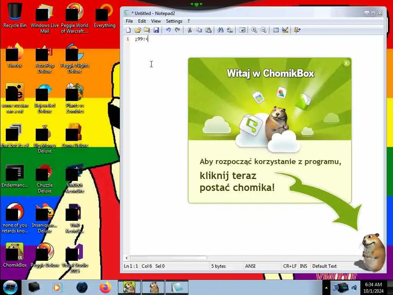Click the Open file folder icon
This screenshot has width=393, height=295.
pyautogui.click(x=138, y=30)
